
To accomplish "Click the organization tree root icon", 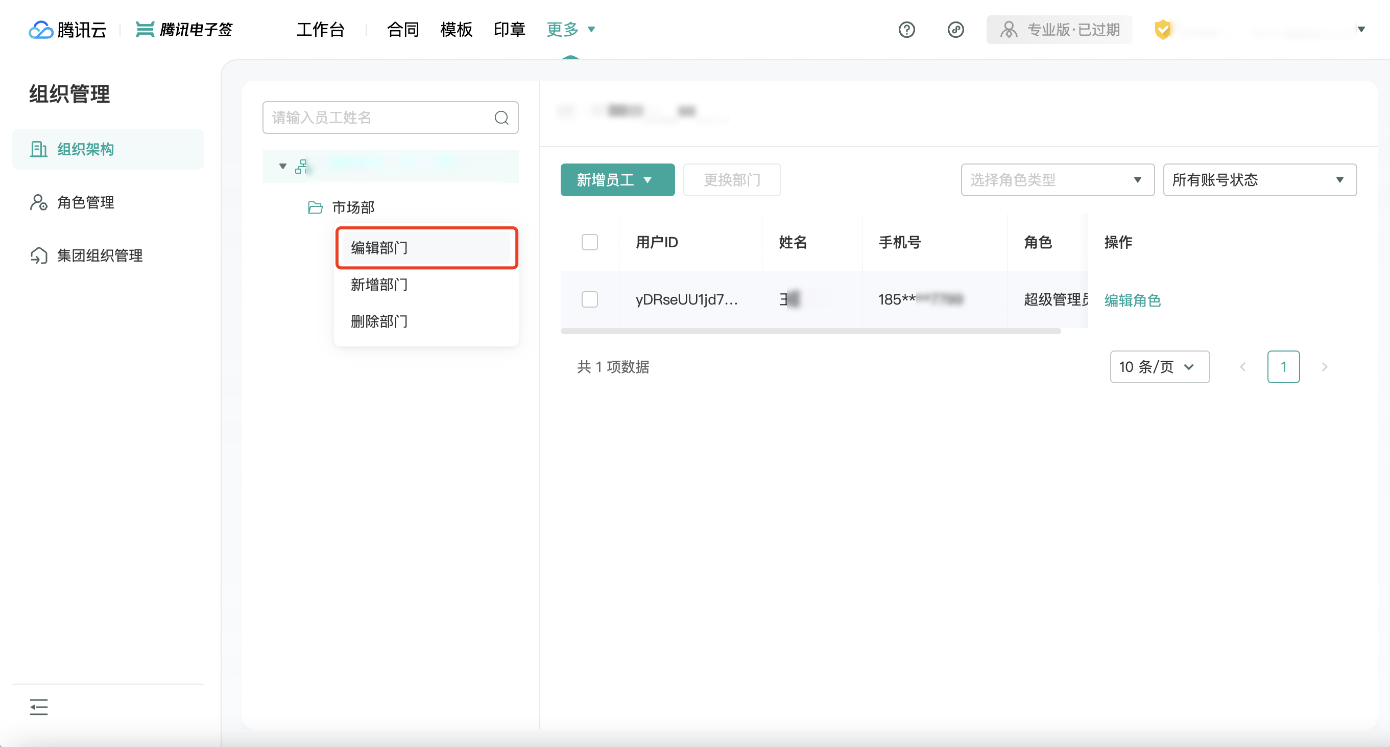I will 301,166.
